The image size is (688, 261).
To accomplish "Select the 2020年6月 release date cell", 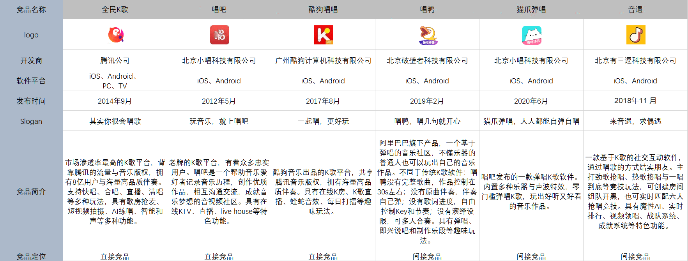I will click(531, 101).
